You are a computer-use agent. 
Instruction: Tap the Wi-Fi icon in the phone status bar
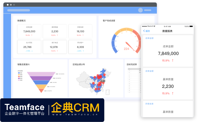pyautogui.click(x=154, y=26)
